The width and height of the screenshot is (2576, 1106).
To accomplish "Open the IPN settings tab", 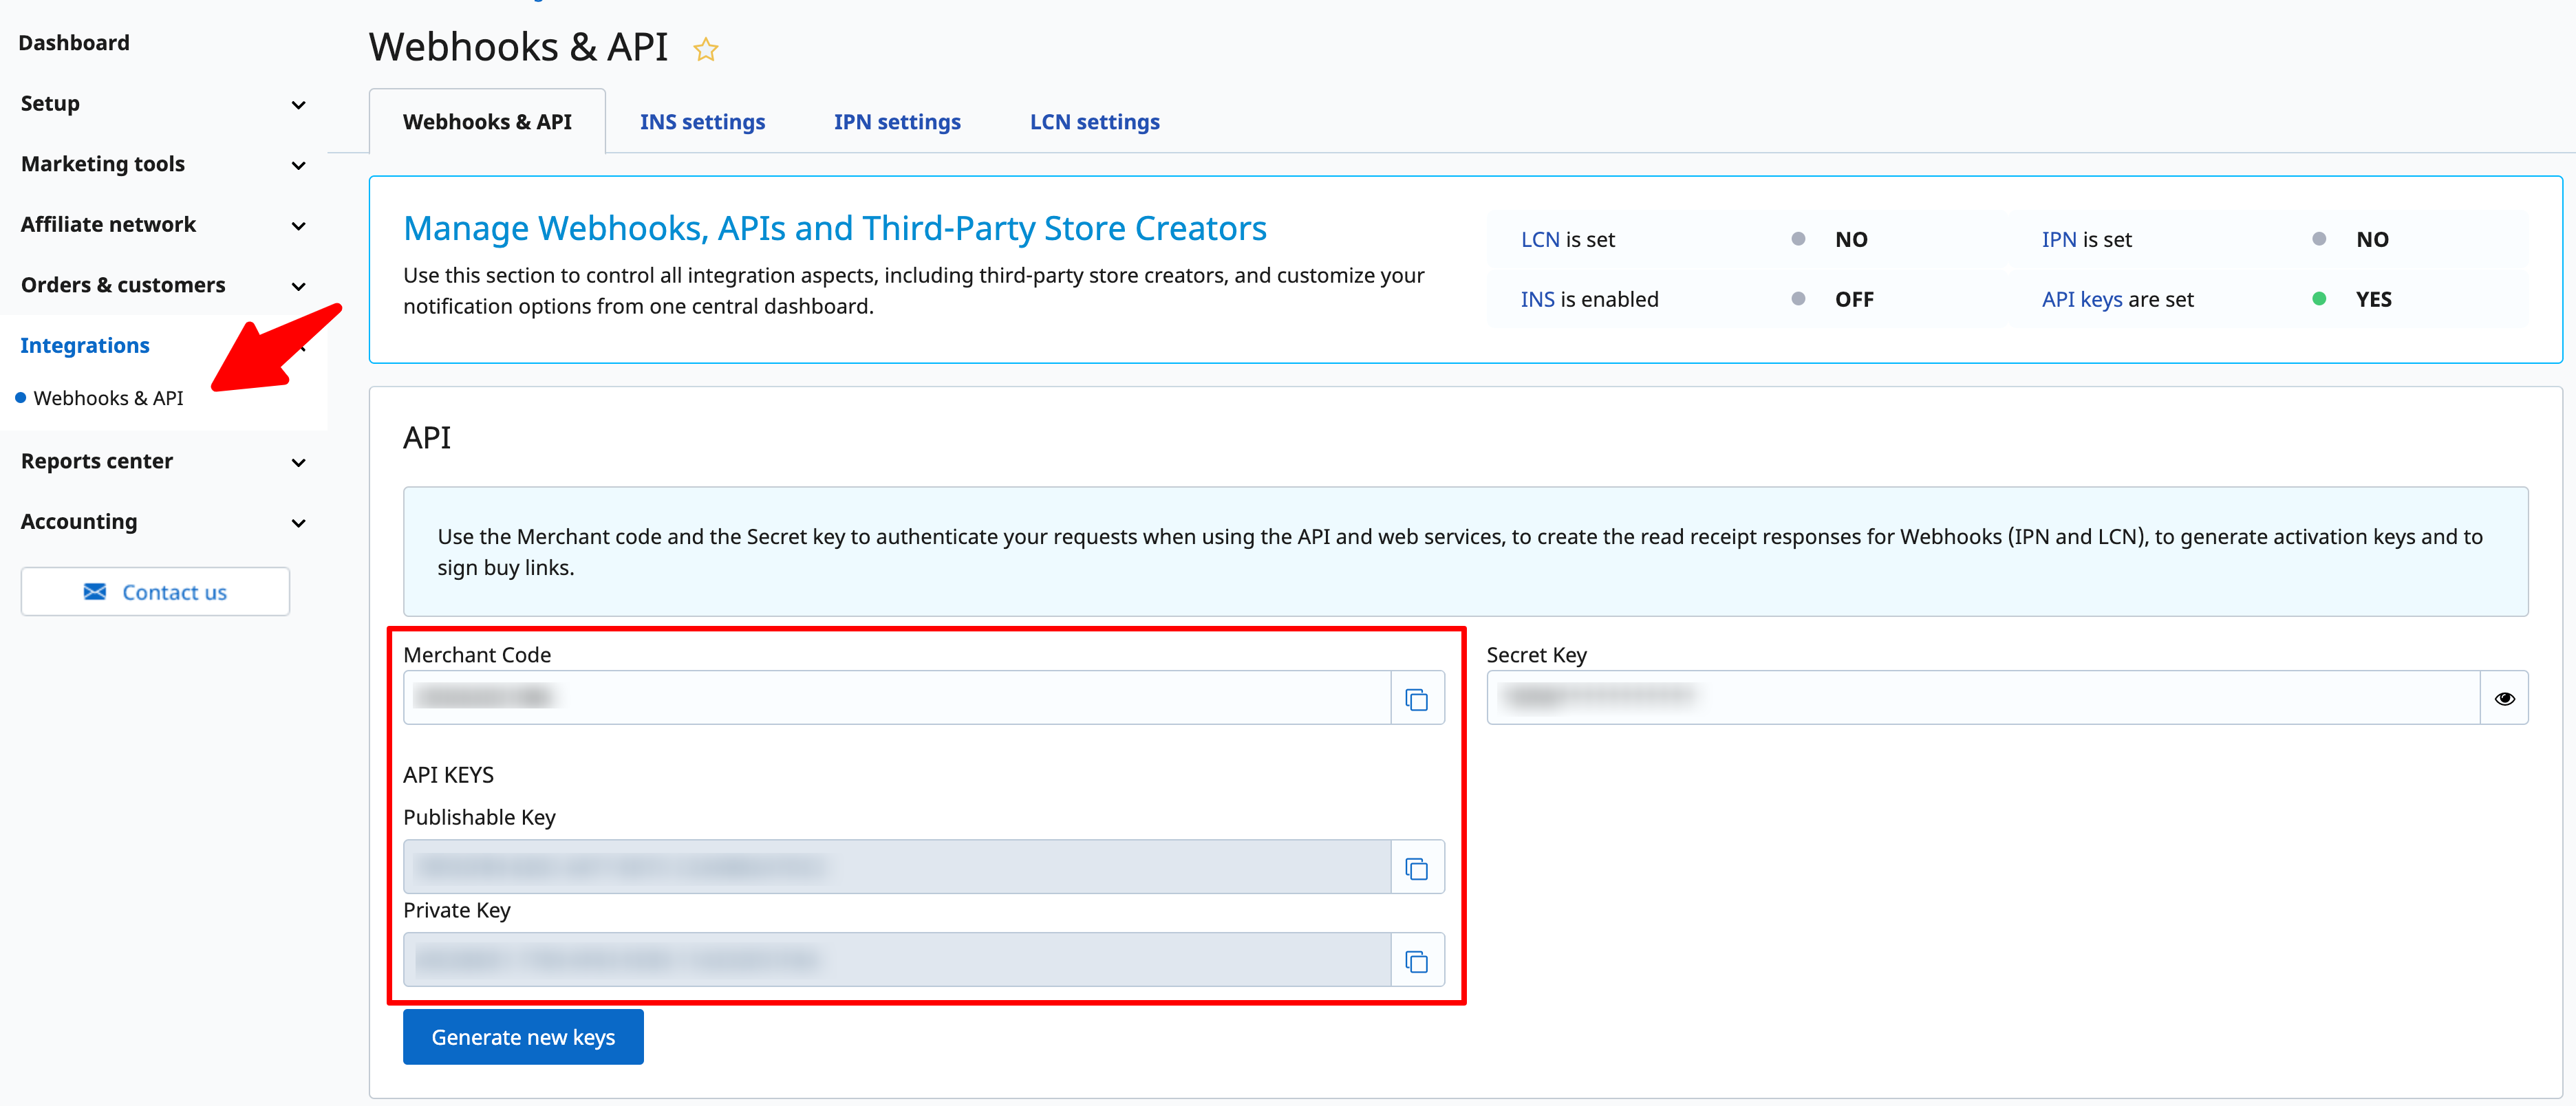I will (x=897, y=122).
